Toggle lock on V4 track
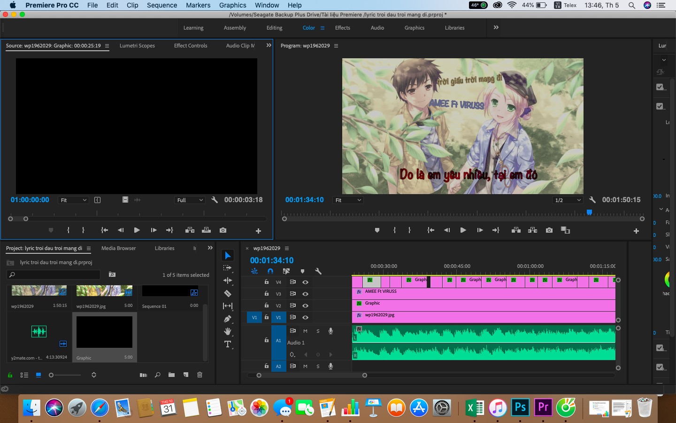This screenshot has width=676, height=423. click(x=266, y=282)
